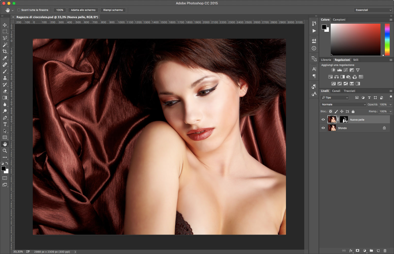Open the Riemp. fill dropdown
This screenshot has height=254, width=394.
[x=391, y=111]
